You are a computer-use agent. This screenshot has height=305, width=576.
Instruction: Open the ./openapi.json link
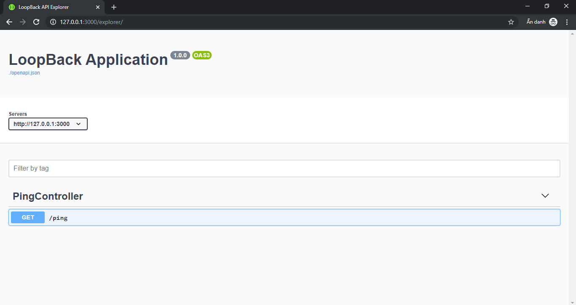click(24, 73)
